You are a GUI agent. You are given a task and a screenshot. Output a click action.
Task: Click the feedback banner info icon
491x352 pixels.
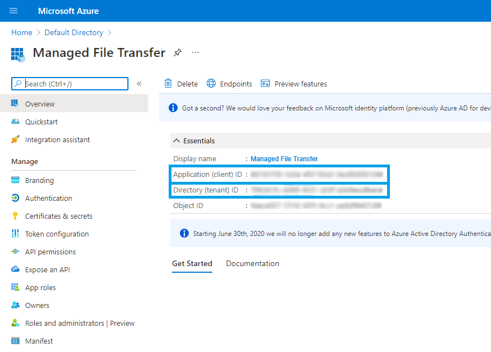pyautogui.click(x=173, y=108)
